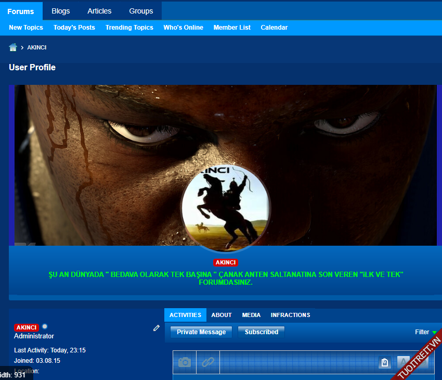This screenshot has height=380, width=442.
Task: Click the online status dot beside AKINCI
Action: pos(45,327)
